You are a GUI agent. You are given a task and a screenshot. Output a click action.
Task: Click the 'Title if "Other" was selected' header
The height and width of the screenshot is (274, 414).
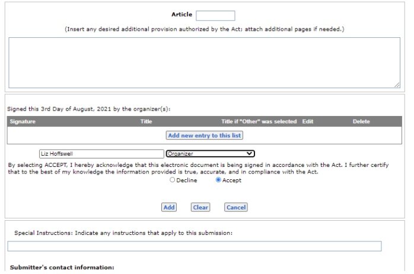259,122
